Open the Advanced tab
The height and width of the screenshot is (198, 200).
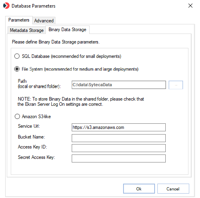pos(44,21)
